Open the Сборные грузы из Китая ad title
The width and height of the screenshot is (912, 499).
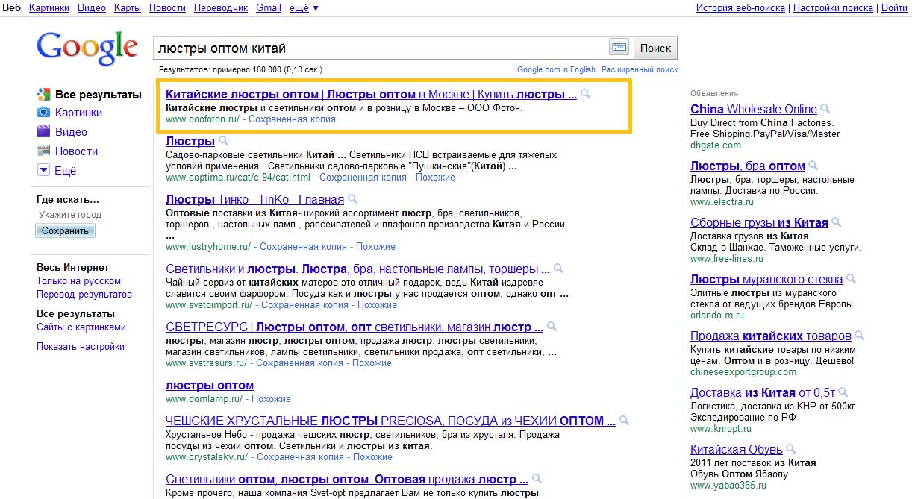tap(759, 223)
